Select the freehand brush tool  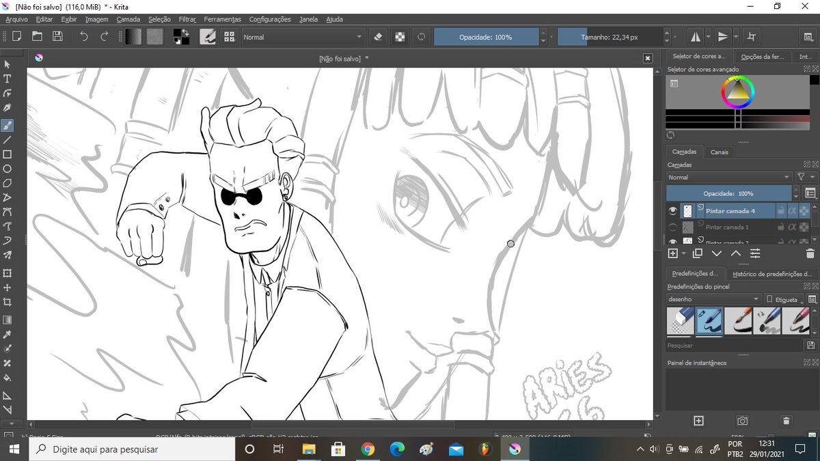click(8, 125)
